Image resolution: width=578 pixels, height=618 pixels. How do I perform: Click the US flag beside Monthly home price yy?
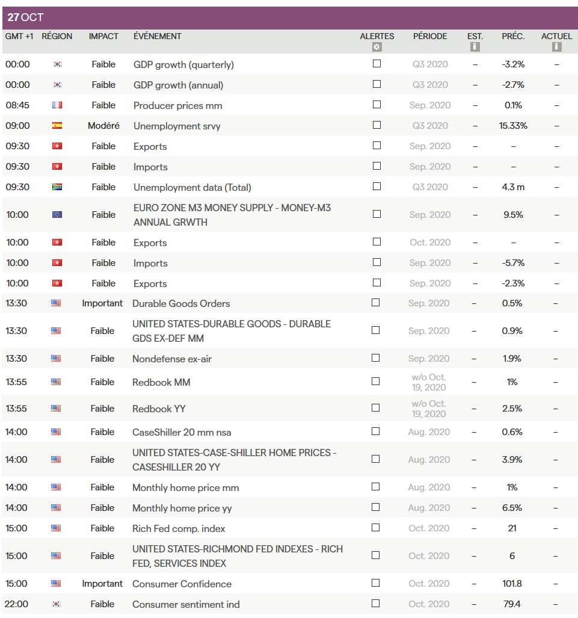click(56, 508)
